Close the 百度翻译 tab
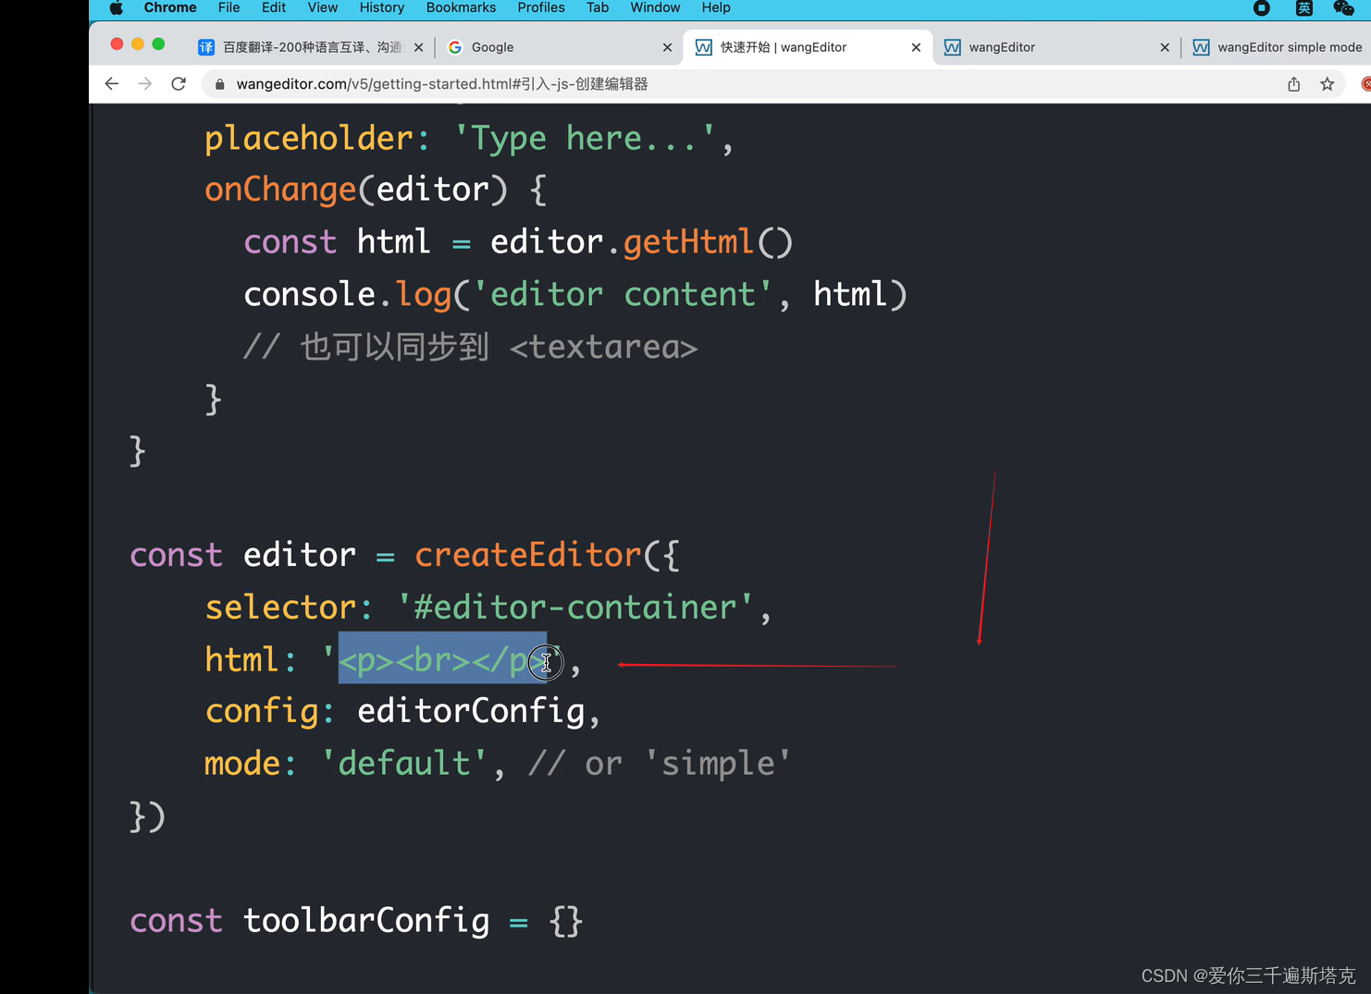Viewport: 1371px width, 994px height. (418, 47)
